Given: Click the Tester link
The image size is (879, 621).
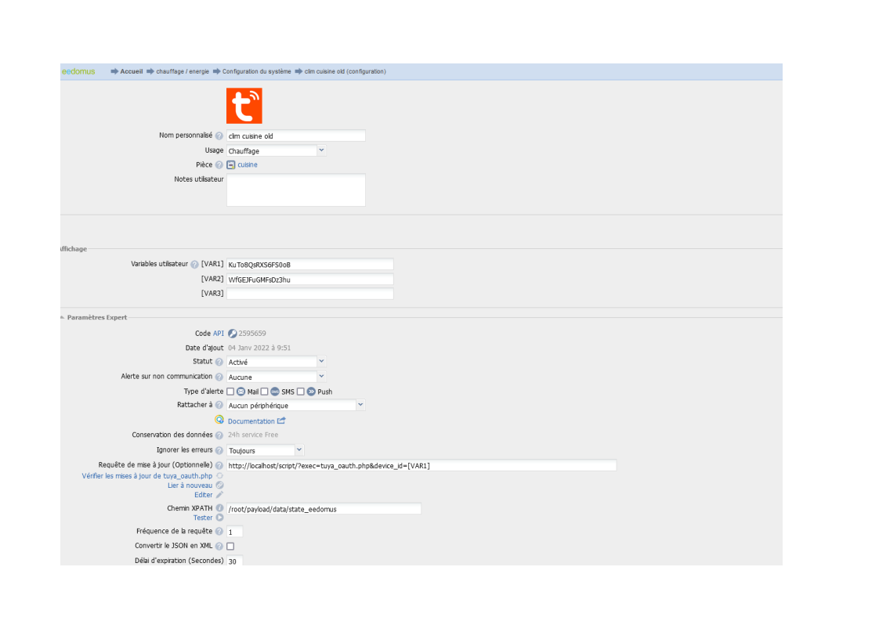Looking at the screenshot, I should coord(203,518).
